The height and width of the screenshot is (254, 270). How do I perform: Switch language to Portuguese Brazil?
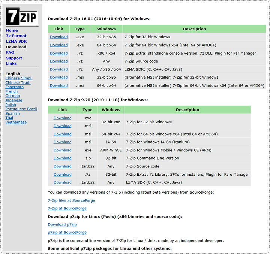[21, 109]
